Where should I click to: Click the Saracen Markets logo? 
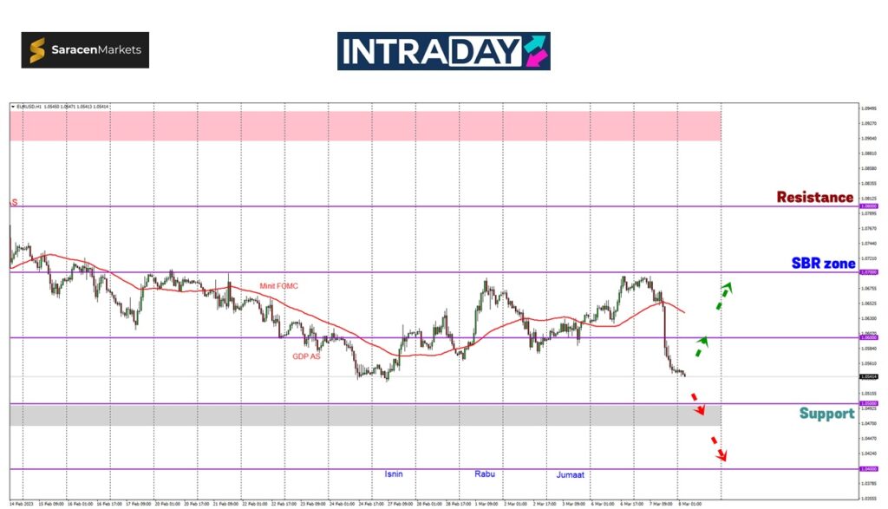click(85, 50)
